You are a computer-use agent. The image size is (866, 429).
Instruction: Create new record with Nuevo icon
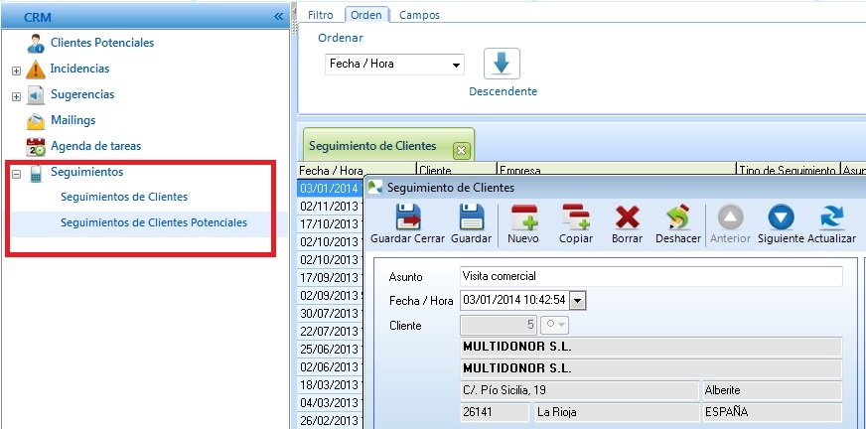524,217
